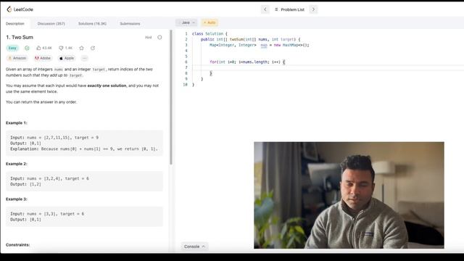Click the 'Example 3:' heading
Viewport: 464px width, 261px height.
coord(16,199)
